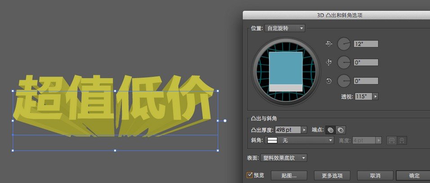Open the 斜角 bevel shape dropdown
Image resolution: width=430 pixels, height=183 pixels.
[300, 140]
